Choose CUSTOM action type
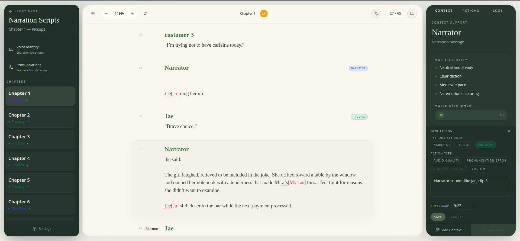Viewport: 520px width, 241px height. pos(479,169)
